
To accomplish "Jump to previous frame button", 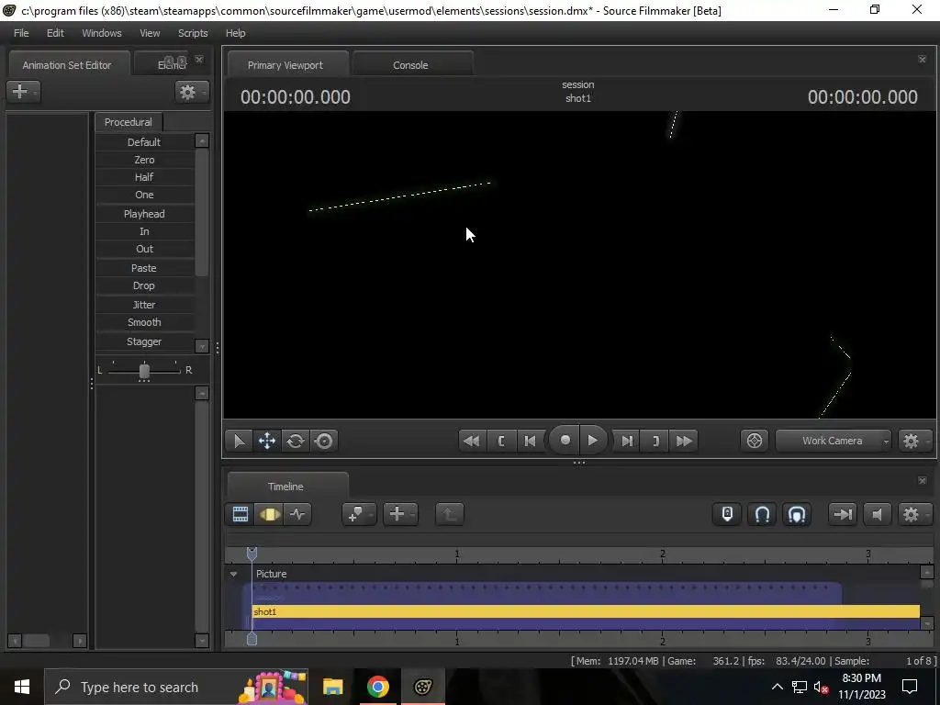I will (530, 442).
